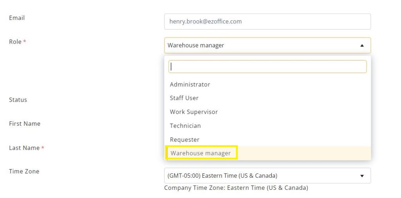Open the Time Zone dropdown showing Eastern Time
The width and height of the screenshot is (401, 198).
coord(267,176)
